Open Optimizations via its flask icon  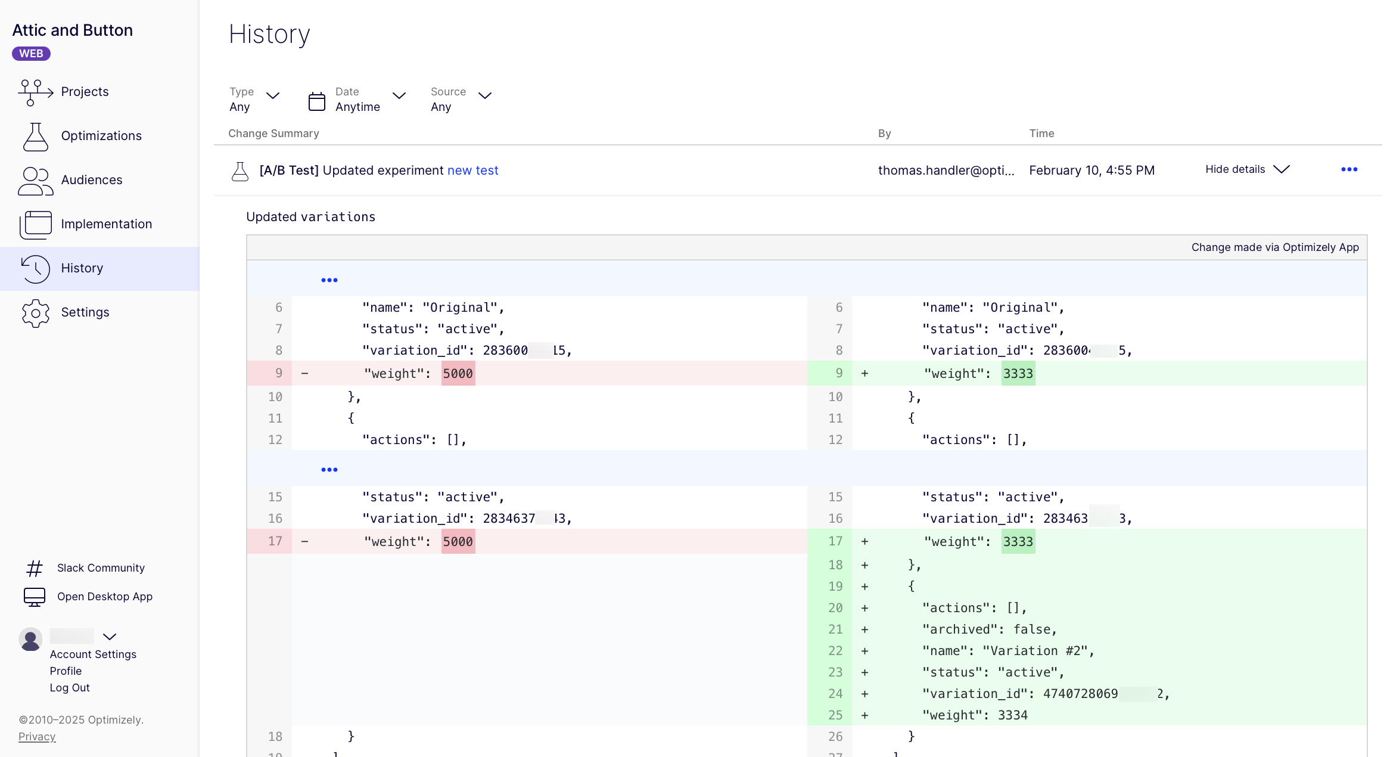[35, 136]
